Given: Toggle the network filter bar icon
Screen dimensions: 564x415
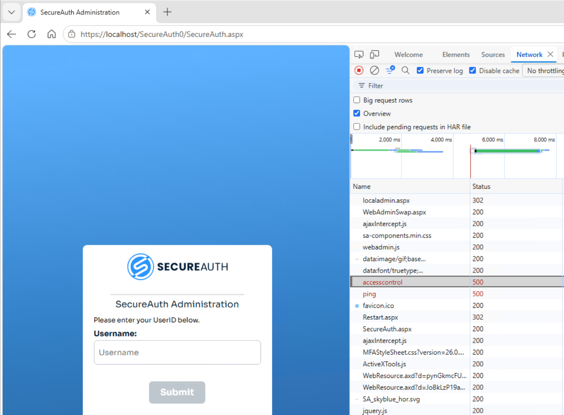Looking at the screenshot, I should [390, 70].
